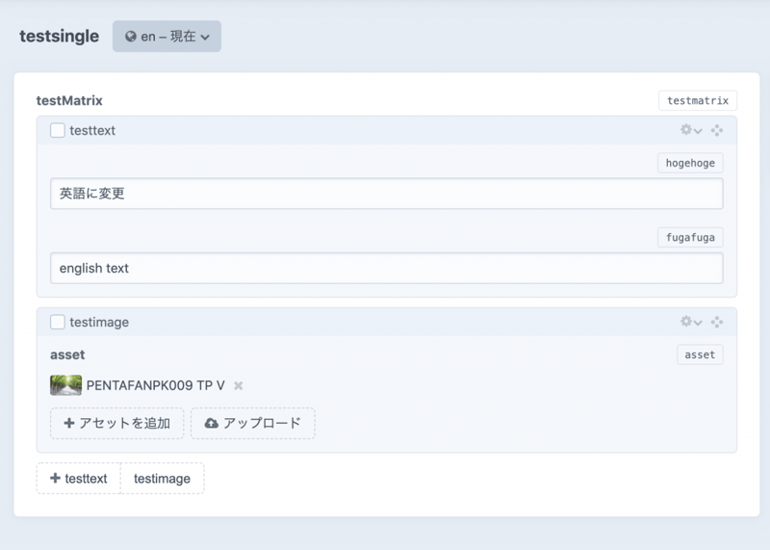Click the fugafuga handle badge
This screenshot has height=550, width=770.
[690, 237]
